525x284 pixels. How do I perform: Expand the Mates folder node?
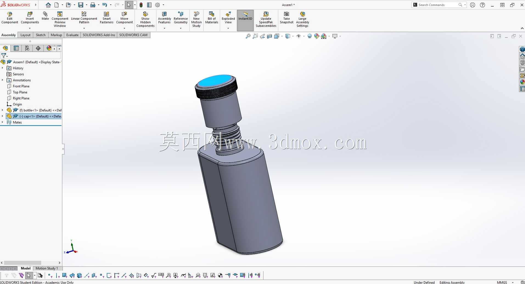tap(2, 122)
